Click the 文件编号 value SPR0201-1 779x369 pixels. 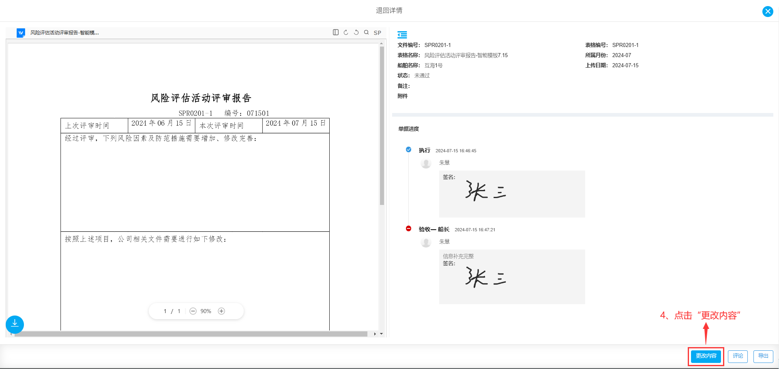click(x=438, y=45)
